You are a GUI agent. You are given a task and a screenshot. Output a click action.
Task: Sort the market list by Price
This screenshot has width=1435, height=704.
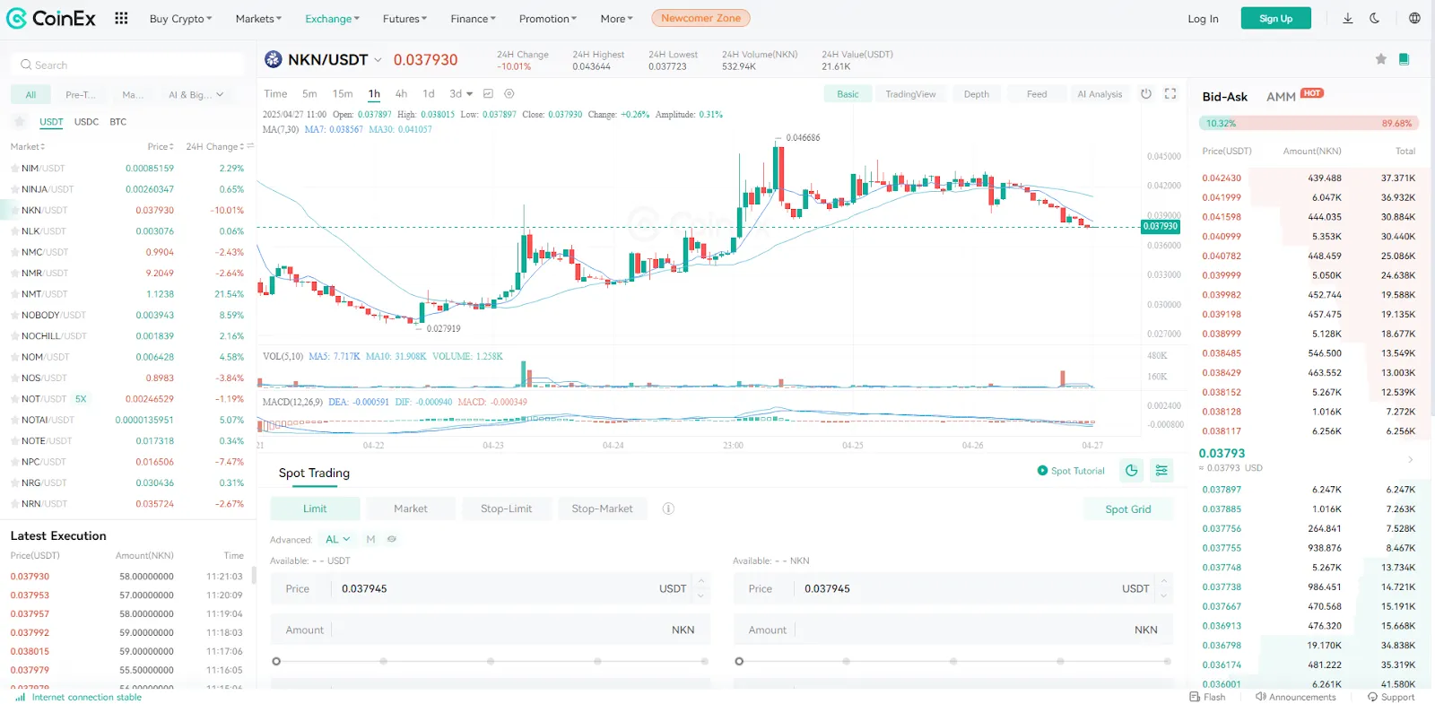[161, 146]
